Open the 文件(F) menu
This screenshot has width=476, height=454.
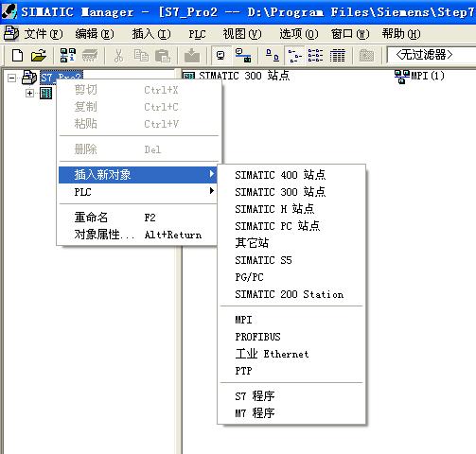point(44,34)
